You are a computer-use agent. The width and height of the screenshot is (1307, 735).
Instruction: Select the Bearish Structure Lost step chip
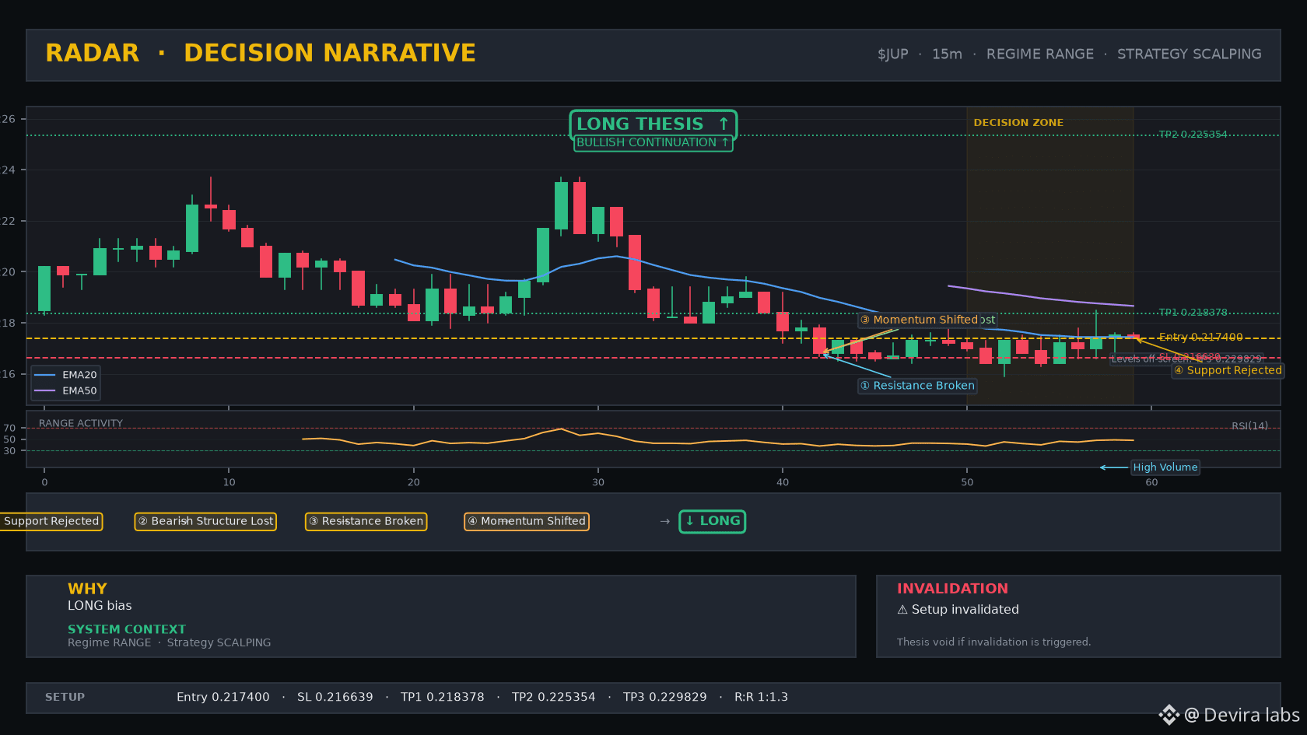[205, 521]
